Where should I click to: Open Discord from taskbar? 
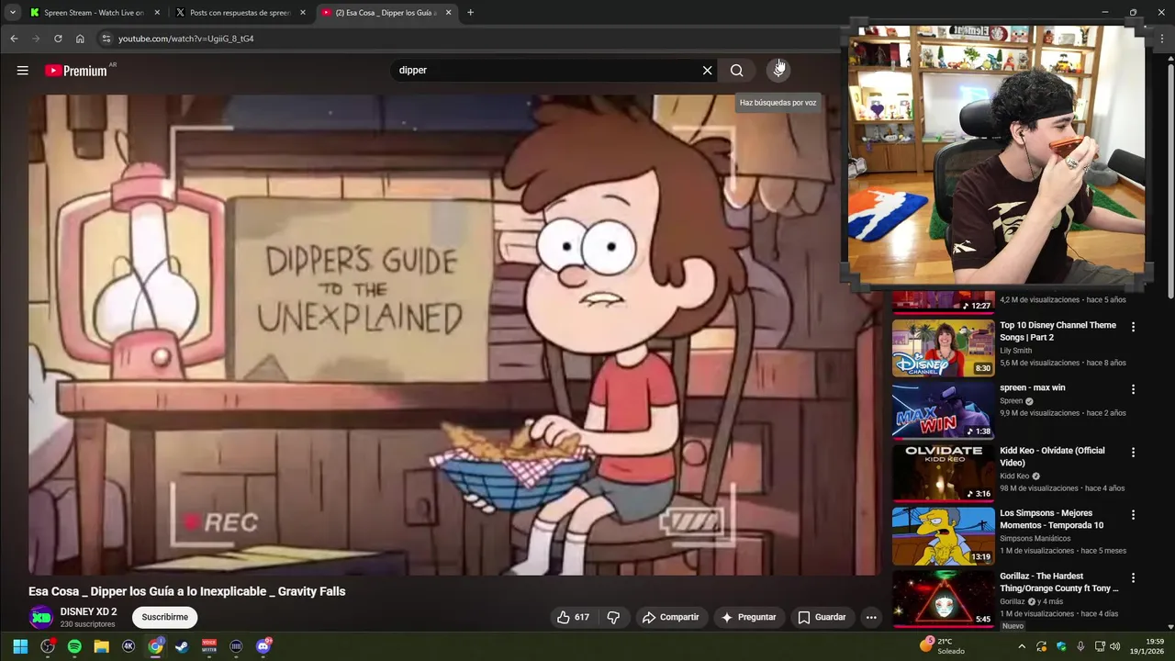tap(263, 646)
